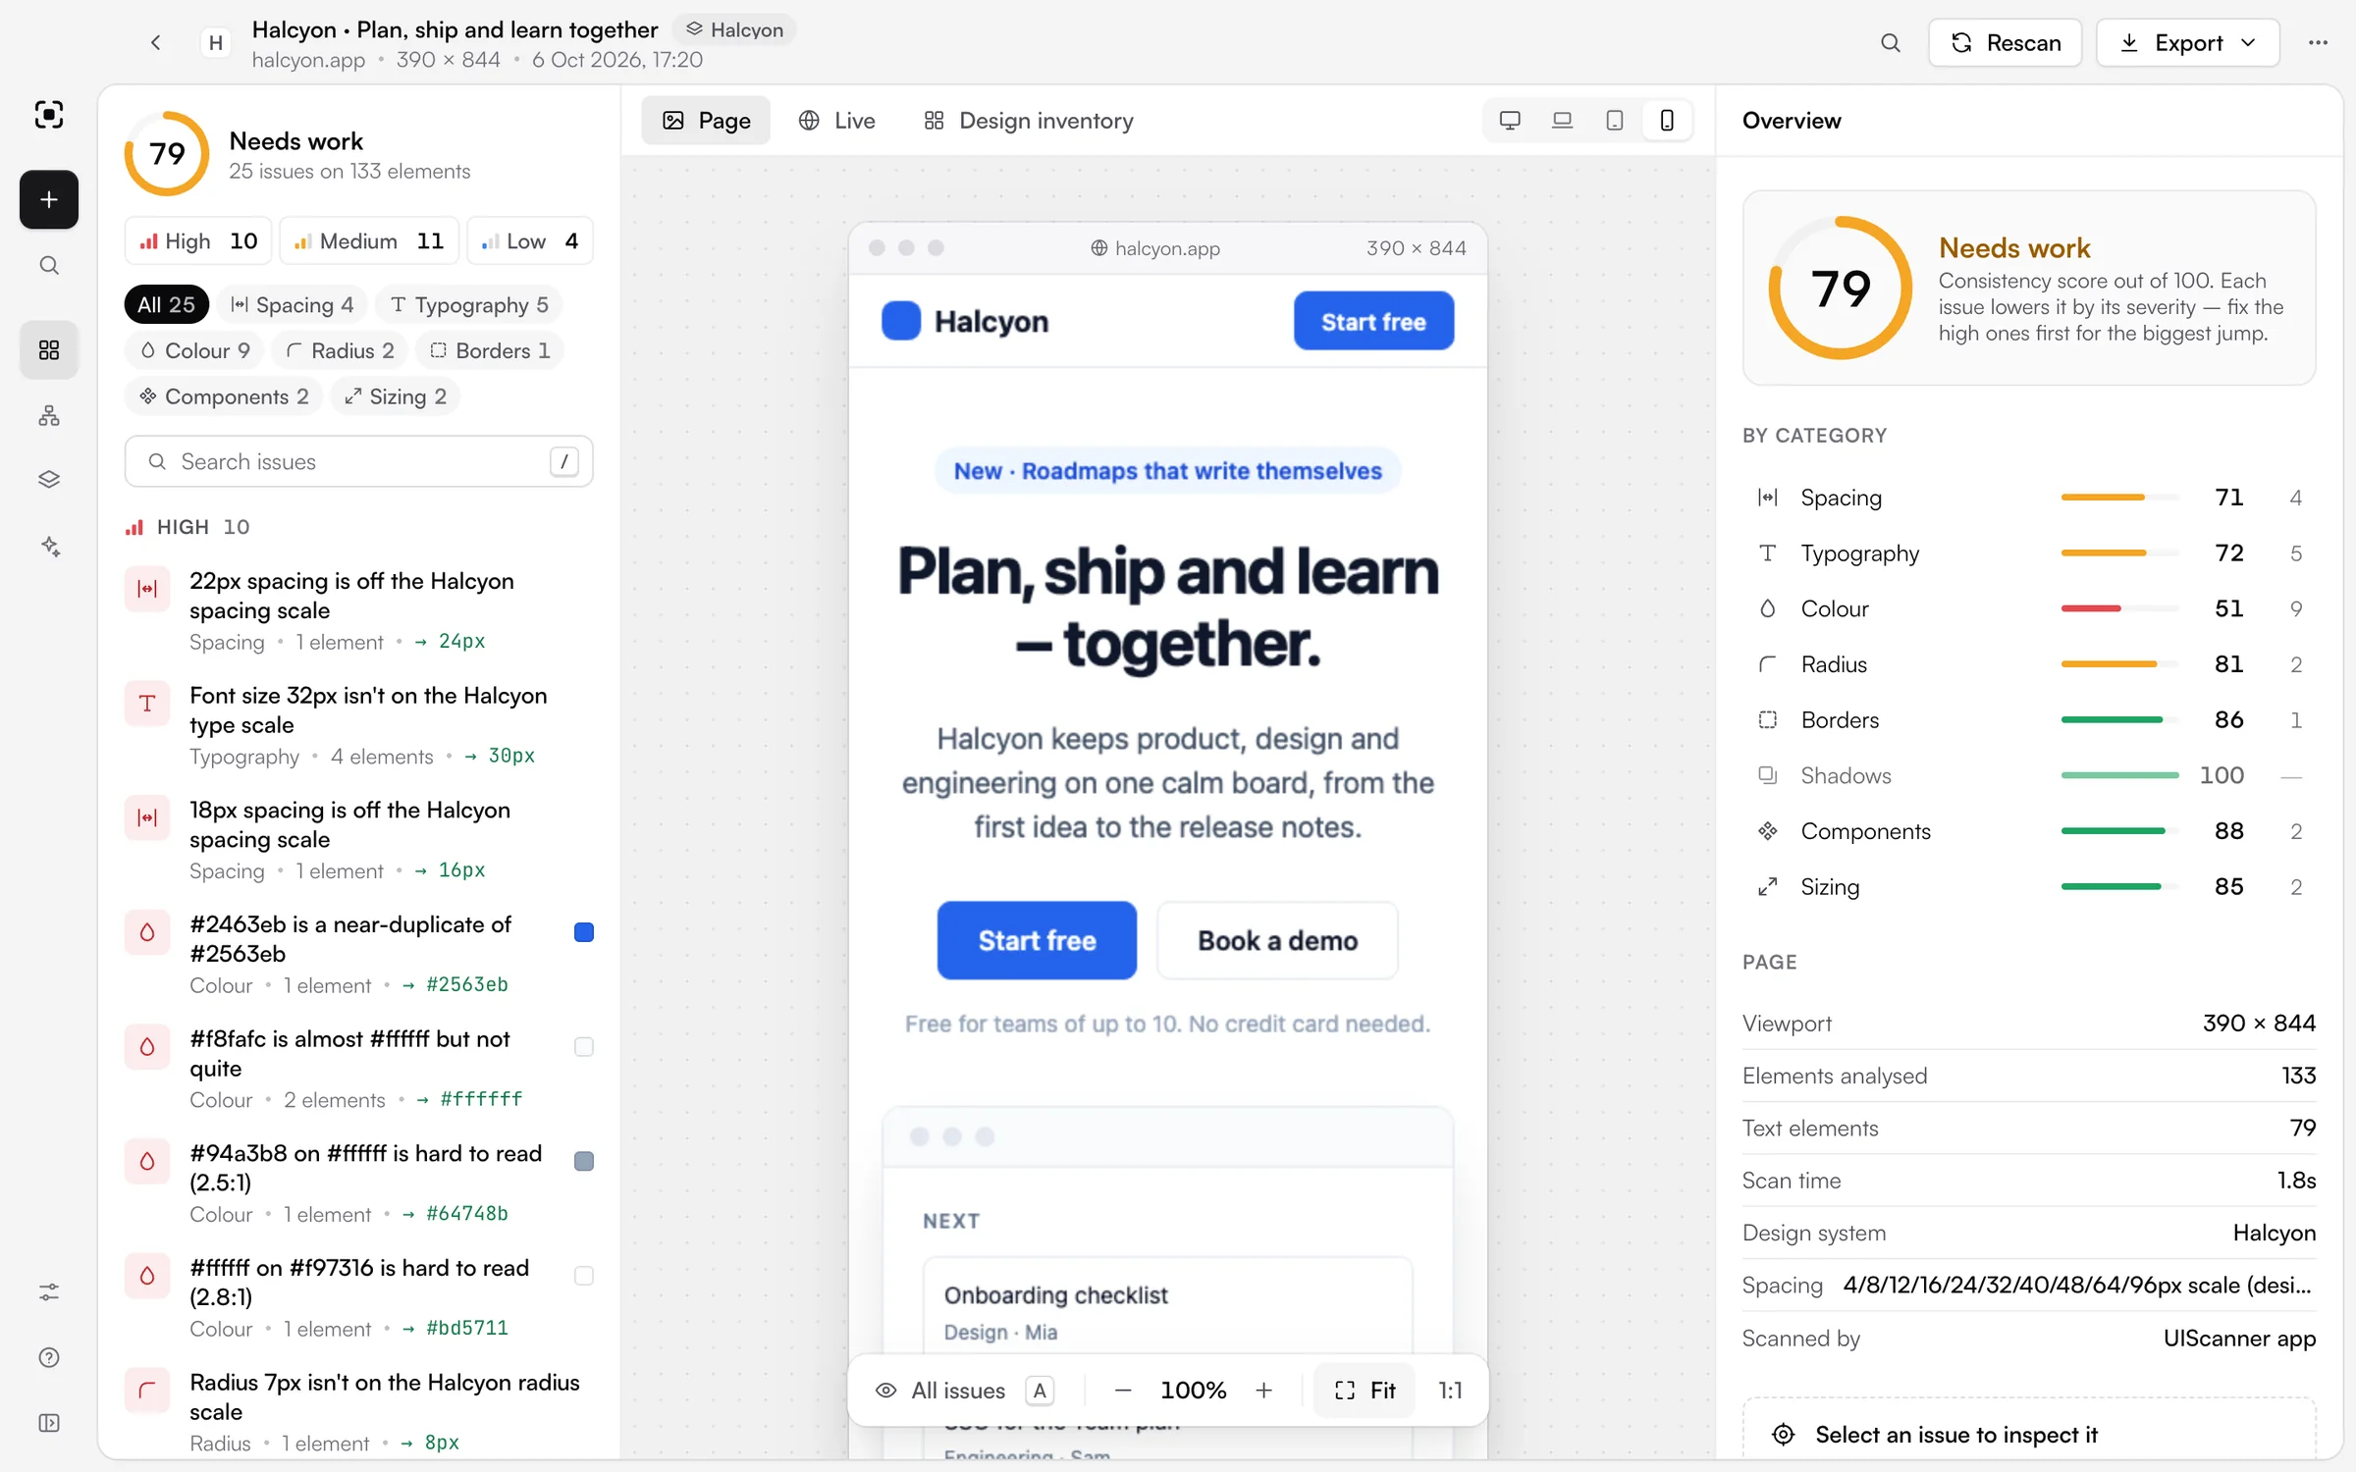Image resolution: width=2356 pixels, height=1472 pixels.
Task: Open sidebar search icon
Action: [x=49, y=265]
